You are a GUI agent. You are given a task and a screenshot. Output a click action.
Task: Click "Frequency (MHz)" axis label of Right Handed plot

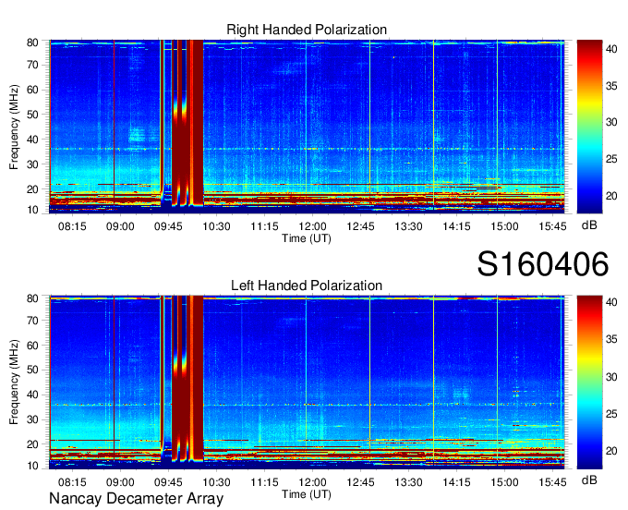coord(14,127)
